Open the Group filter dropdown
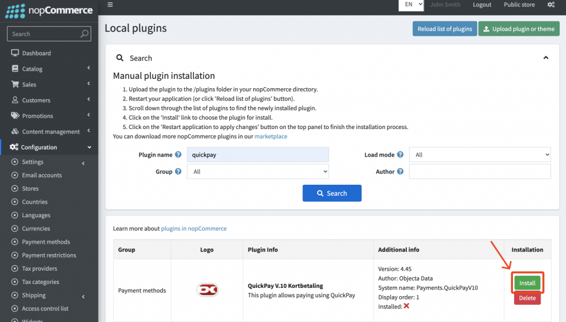The height and width of the screenshot is (322, 566). 258,171
